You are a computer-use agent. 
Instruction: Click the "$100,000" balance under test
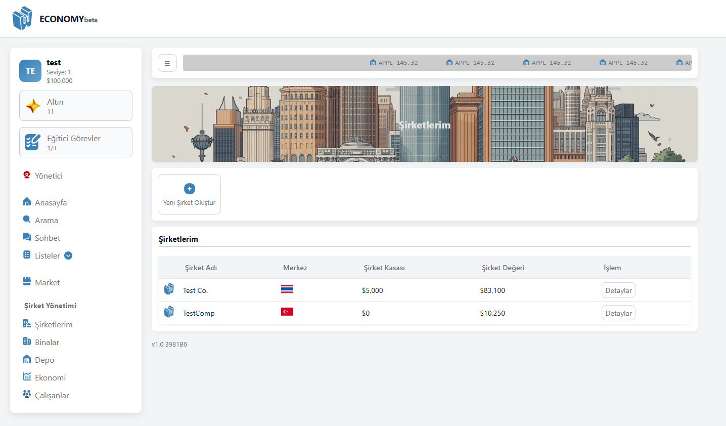[60, 80]
